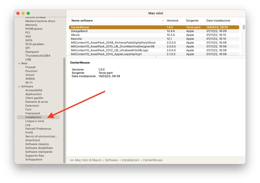Select "Log" in the sidebar
Image resolution: width=260 pixels, height=183 pixels.
pos(28,125)
